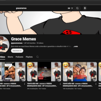This screenshot has height=101, width=101.
Task: Open the @gracememess handle link
Action: point(17,43)
